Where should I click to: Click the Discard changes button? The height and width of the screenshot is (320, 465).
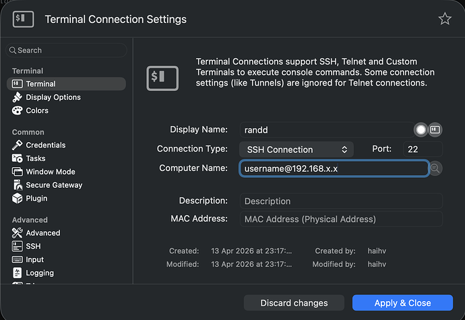(294, 302)
